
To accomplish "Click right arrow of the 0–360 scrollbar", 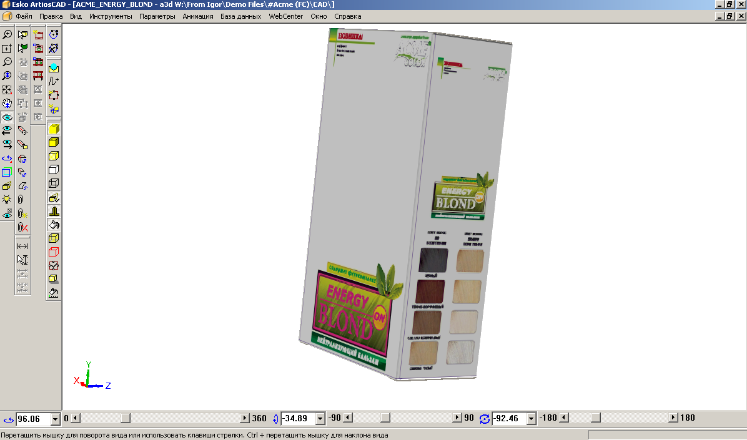I will click(x=244, y=418).
